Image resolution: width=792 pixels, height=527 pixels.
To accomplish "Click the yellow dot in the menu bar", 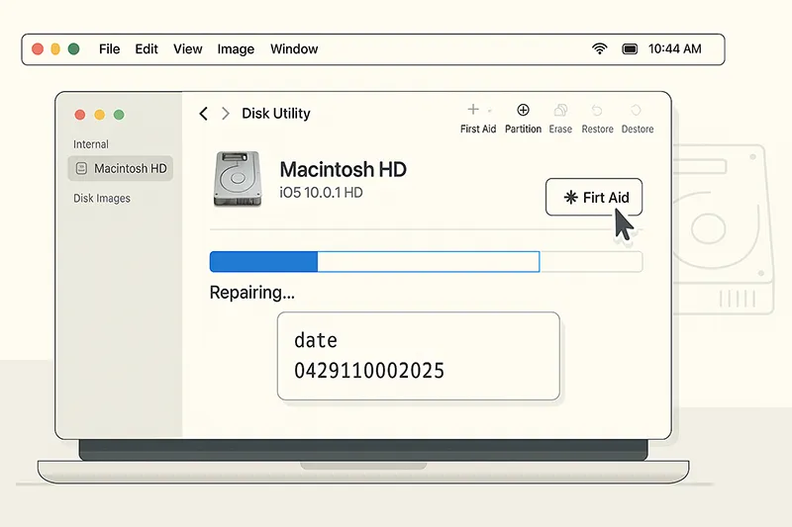I will [x=55, y=48].
